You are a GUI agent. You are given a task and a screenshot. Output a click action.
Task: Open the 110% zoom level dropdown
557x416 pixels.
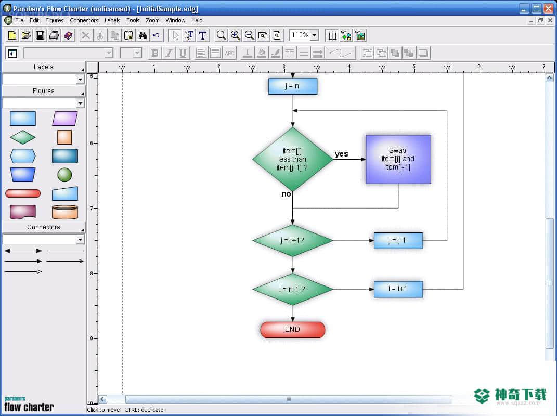pos(314,35)
